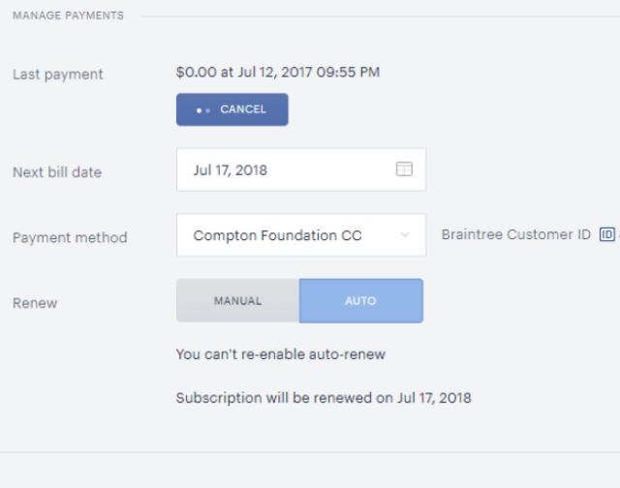Open the Compton Foundation CC dropdown

click(x=301, y=235)
